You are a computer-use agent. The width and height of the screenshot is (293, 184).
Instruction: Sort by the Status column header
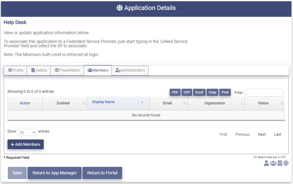tap(265, 103)
